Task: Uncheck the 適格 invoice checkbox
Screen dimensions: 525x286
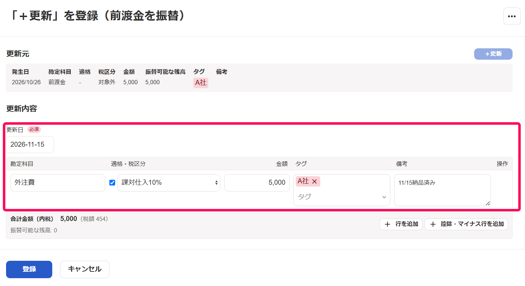Action: 112,183
